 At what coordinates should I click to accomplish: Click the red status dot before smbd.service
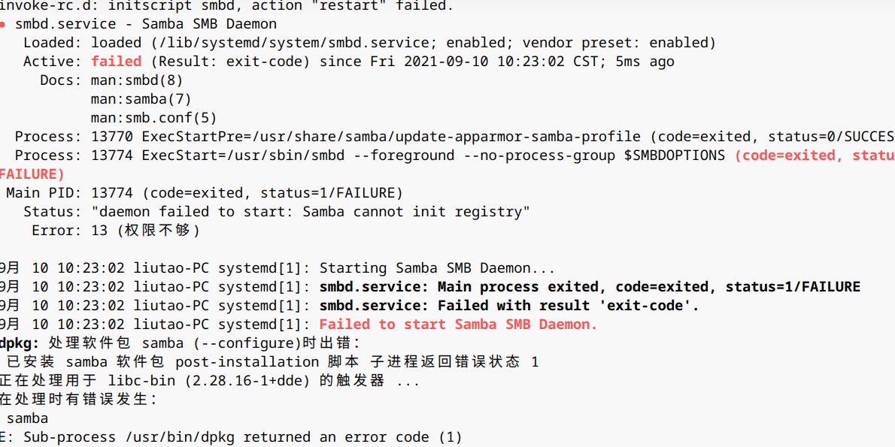(x=3, y=25)
